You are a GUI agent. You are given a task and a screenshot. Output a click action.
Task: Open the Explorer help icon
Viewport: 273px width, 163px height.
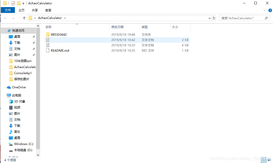coord(270,10)
